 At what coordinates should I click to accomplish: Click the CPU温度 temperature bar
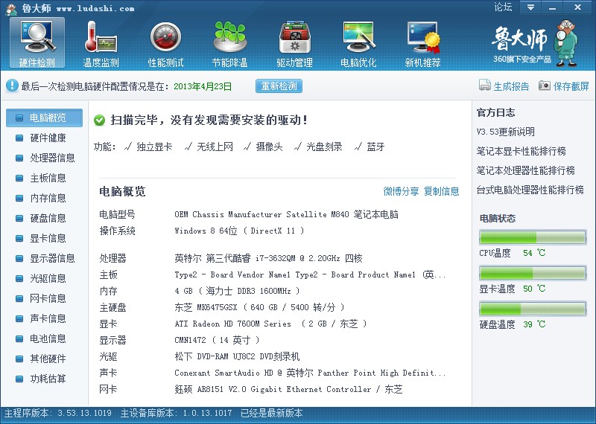[533, 237]
